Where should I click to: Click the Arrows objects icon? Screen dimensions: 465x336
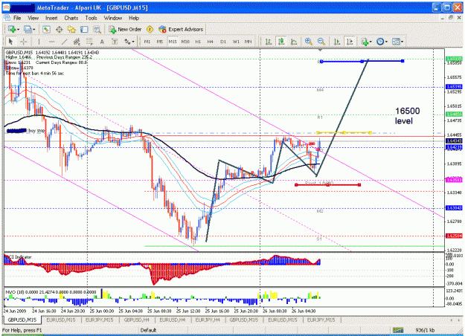[x=127, y=42]
